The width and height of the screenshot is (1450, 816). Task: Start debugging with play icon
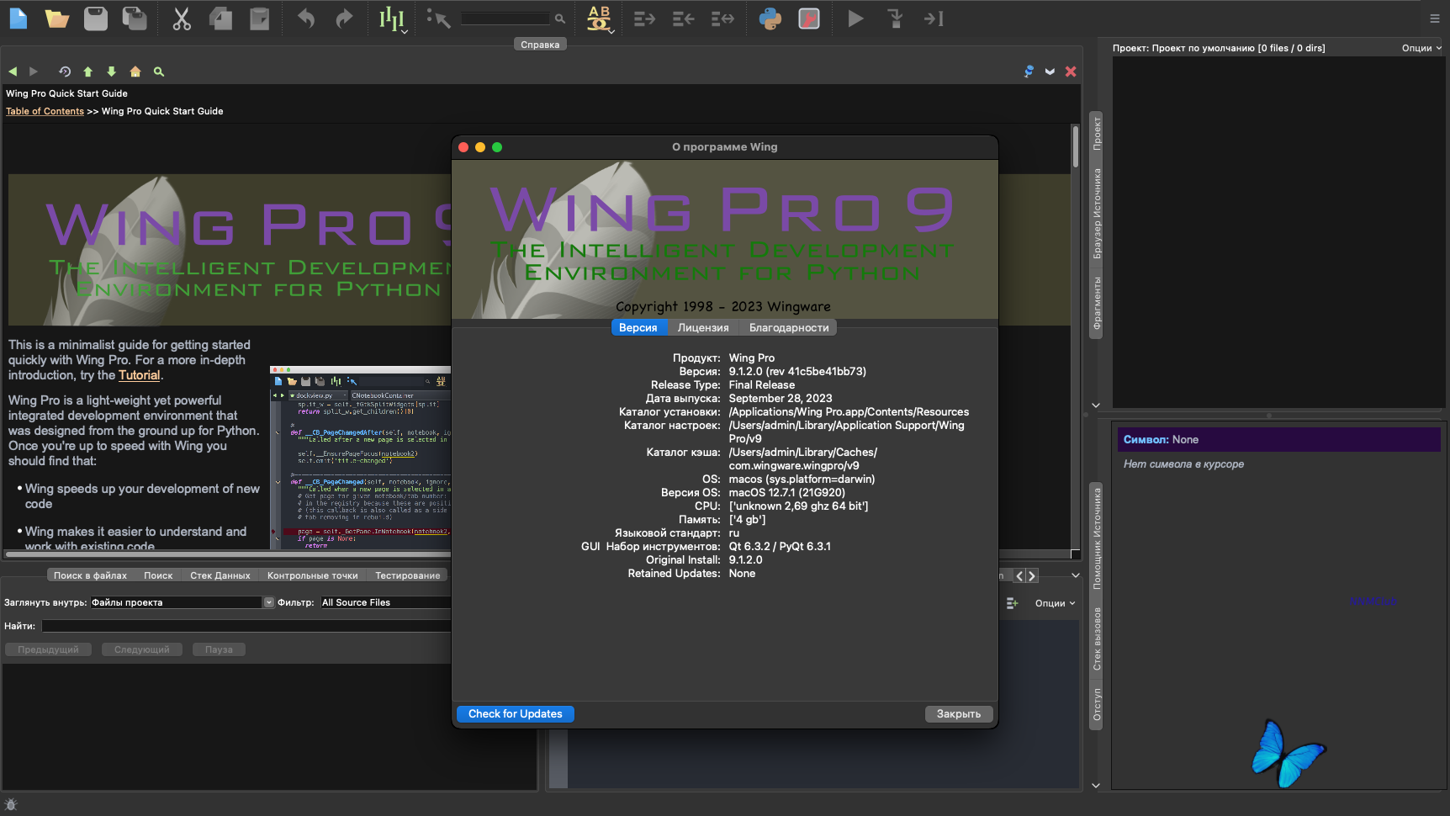pyautogui.click(x=855, y=19)
